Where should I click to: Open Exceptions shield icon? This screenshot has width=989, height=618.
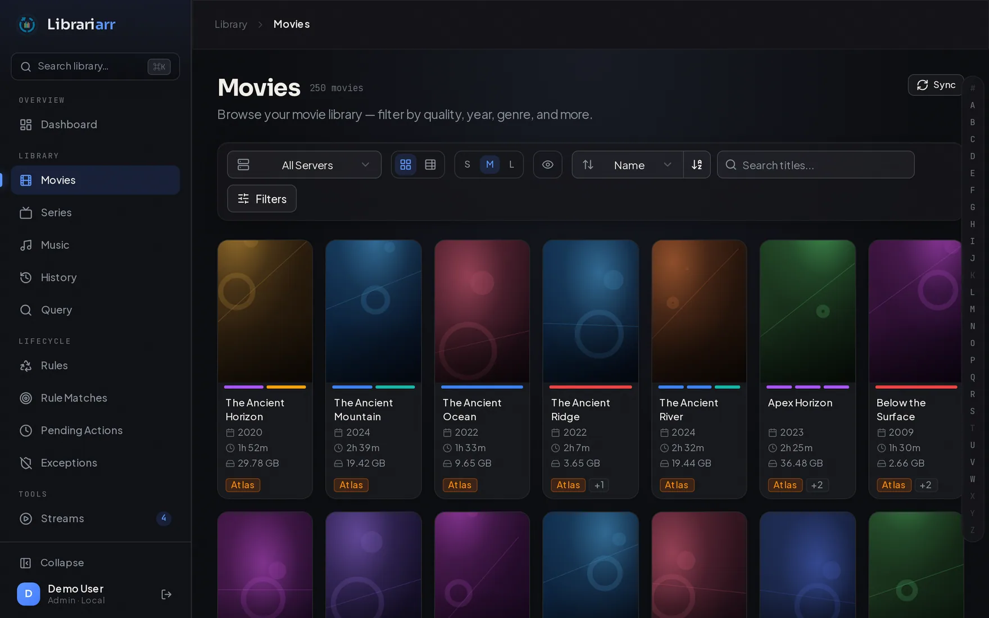click(x=26, y=463)
